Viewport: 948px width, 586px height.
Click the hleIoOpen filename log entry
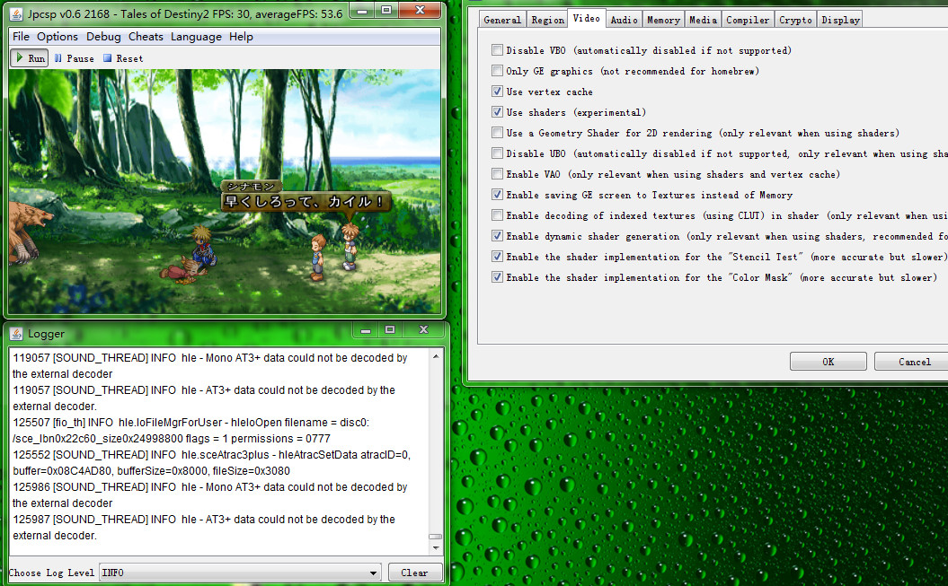[x=191, y=430]
